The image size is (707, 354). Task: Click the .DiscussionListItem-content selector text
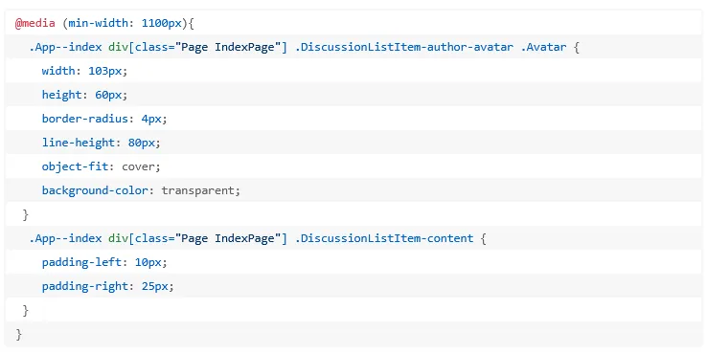pos(384,238)
